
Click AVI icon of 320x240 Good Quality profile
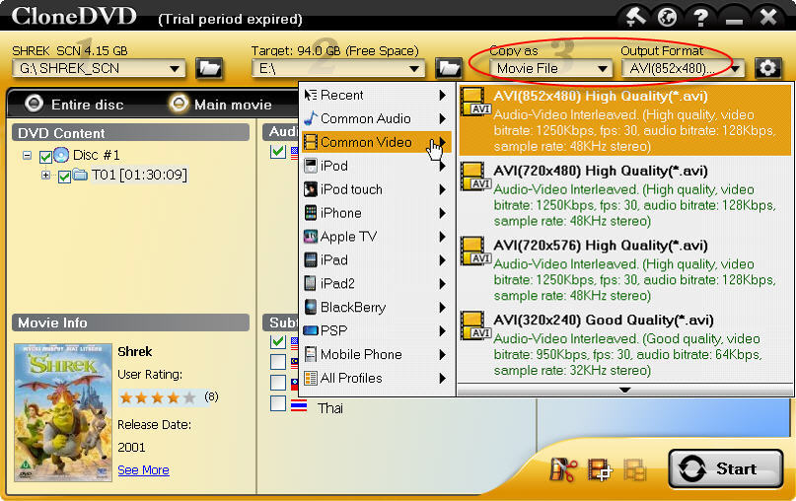click(x=475, y=325)
